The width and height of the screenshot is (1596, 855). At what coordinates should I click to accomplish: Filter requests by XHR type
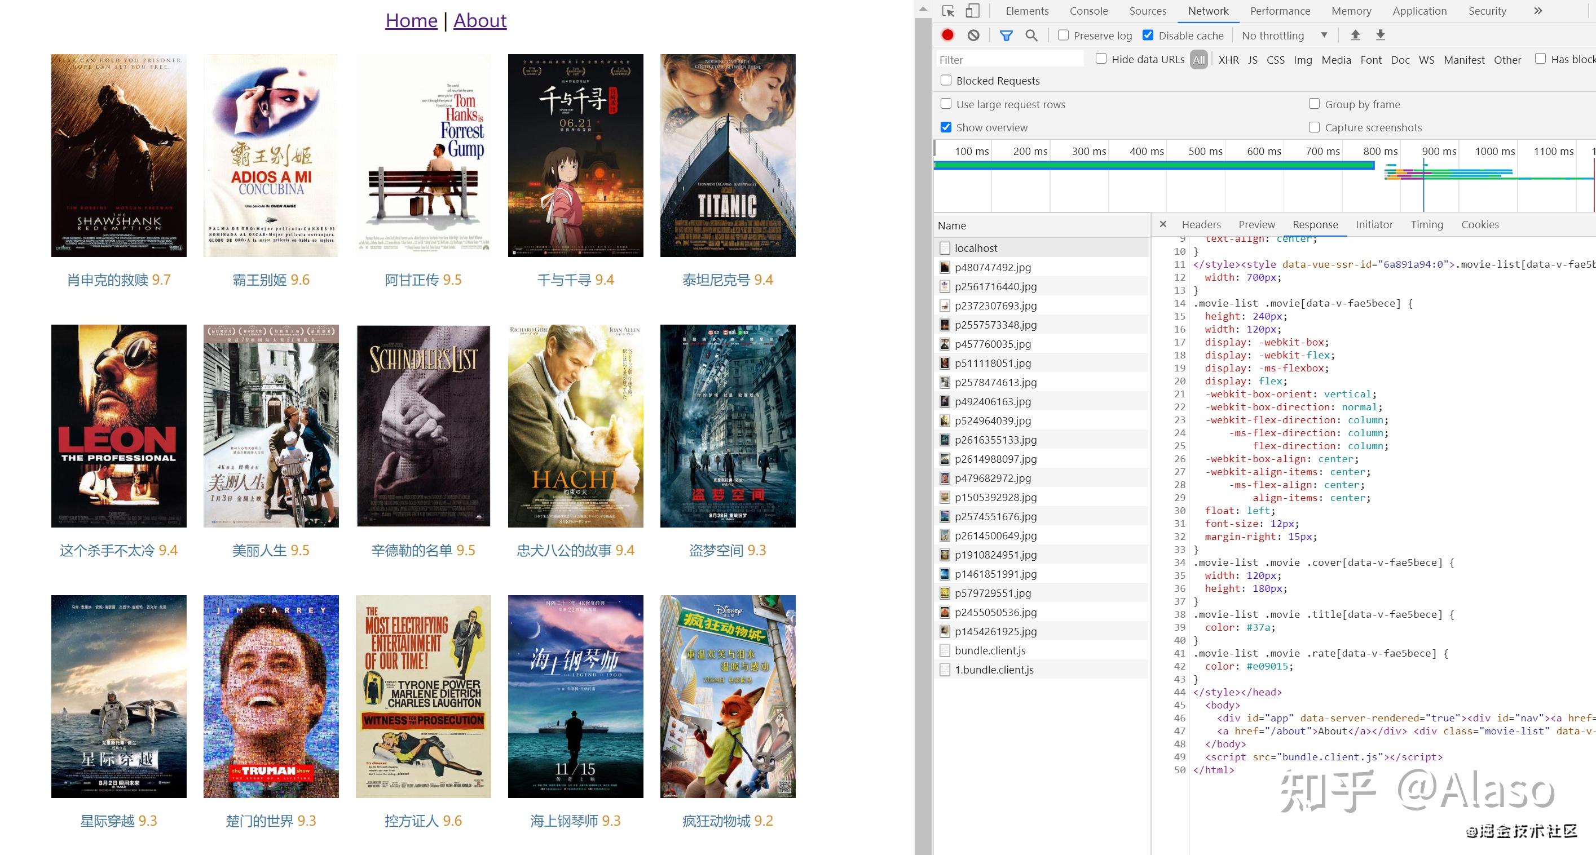coord(1229,59)
